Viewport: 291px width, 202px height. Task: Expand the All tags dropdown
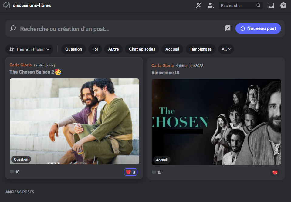pyautogui.click(x=226, y=49)
